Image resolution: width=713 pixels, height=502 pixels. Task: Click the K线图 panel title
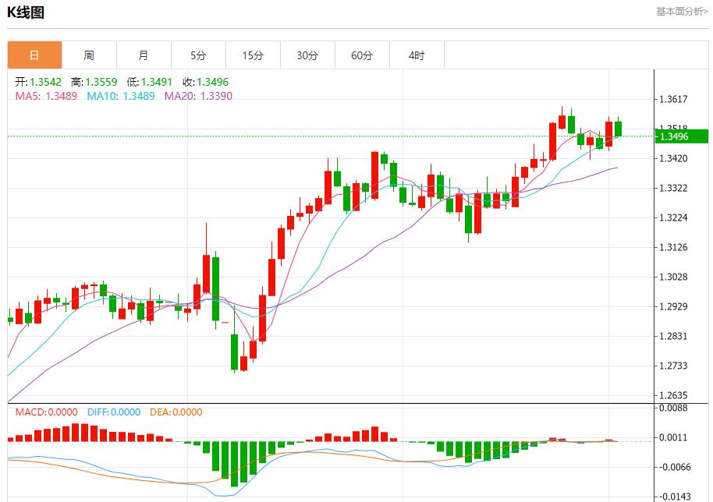(26, 12)
